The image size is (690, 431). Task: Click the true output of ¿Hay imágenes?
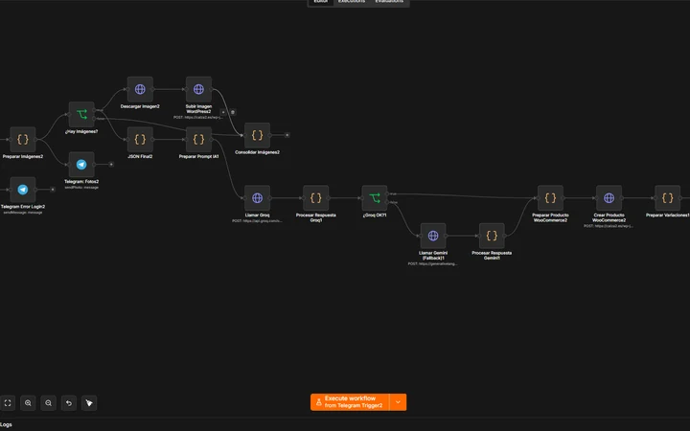(95, 110)
